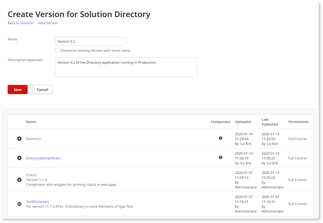The image size is (323, 223).
Task: Click Full Control in the TextDictionary row
Action: click(297, 204)
